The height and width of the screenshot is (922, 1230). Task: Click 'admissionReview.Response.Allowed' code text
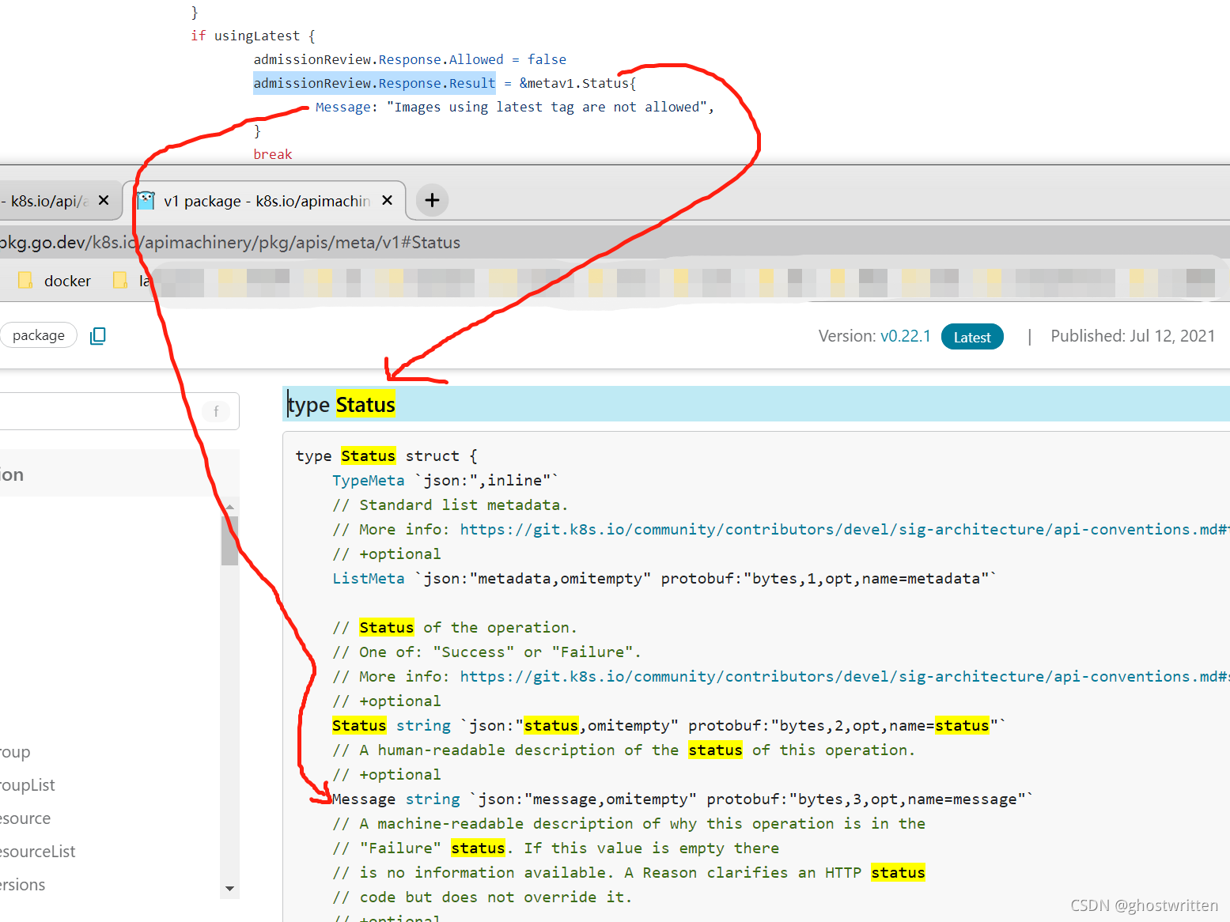tap(378, 59)
